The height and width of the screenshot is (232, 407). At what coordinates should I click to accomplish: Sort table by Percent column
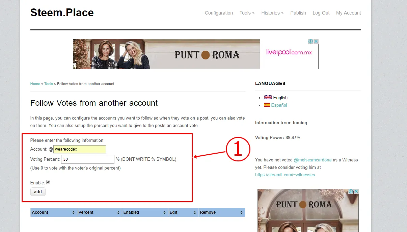tap(99, 212)
